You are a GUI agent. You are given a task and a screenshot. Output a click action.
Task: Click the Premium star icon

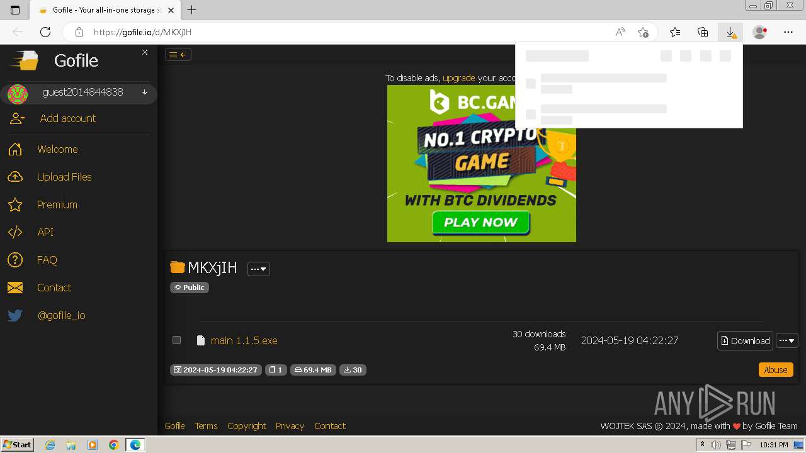click(x=15, y=204)
